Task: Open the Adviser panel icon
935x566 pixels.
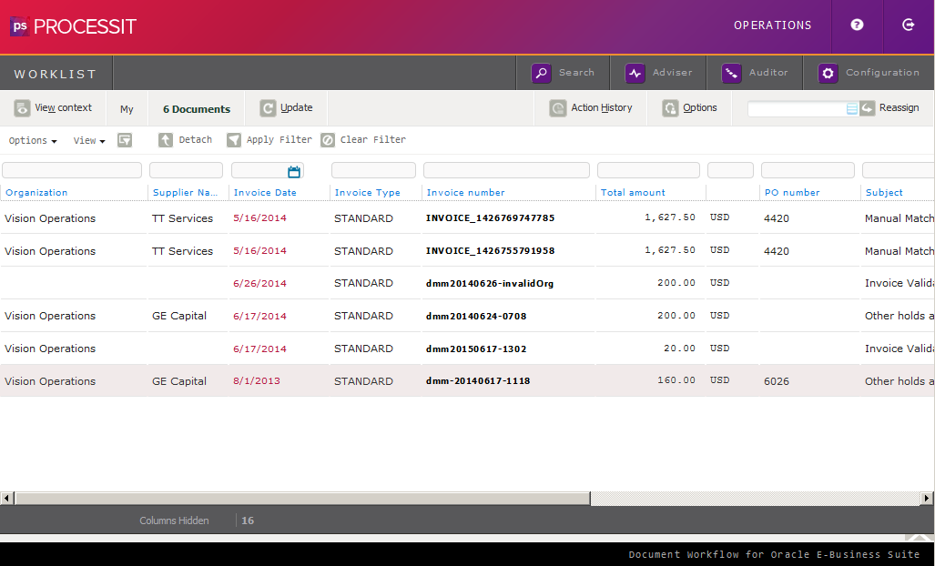Action: point(635,74)
